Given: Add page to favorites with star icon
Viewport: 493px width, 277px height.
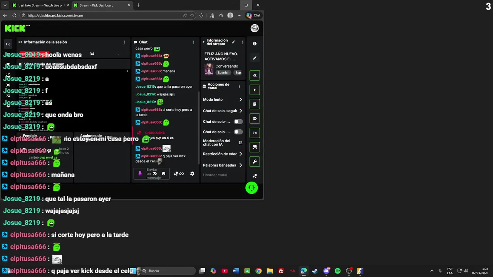Looking at the screenshot, I should (192, 15).
